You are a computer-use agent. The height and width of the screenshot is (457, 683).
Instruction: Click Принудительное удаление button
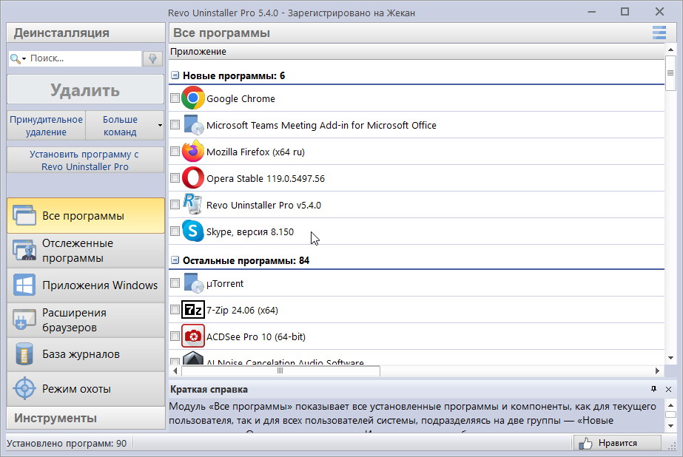click(x=46, y=126)
